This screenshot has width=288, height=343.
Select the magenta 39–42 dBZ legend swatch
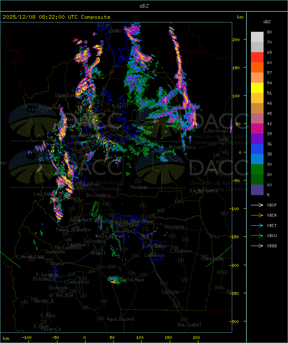pyautogui.click(x=257, y=129)
